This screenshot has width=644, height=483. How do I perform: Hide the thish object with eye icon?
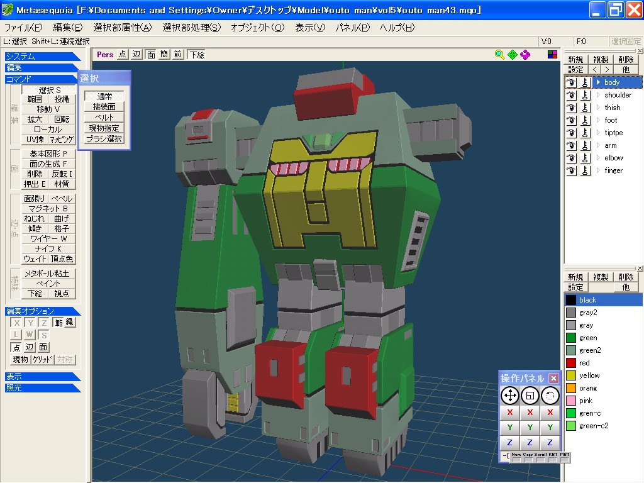[x=571, y=108]
